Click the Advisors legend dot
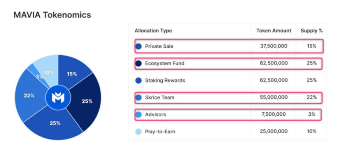This screenshot has height=164, width=344. point(138,114)
